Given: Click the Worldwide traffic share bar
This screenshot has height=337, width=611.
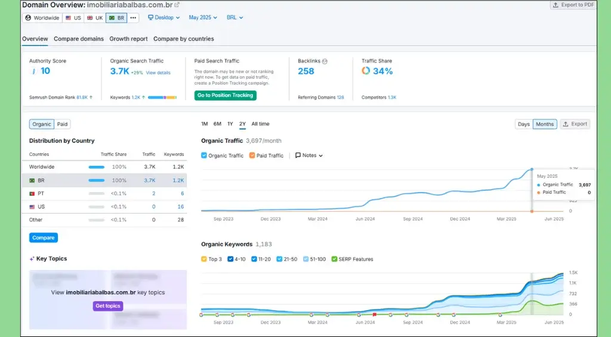Looking at the screenshot, I should [x=96, y=167].
